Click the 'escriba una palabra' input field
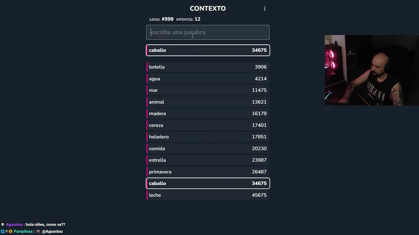419x235 pixels. (x=208, y=32)
